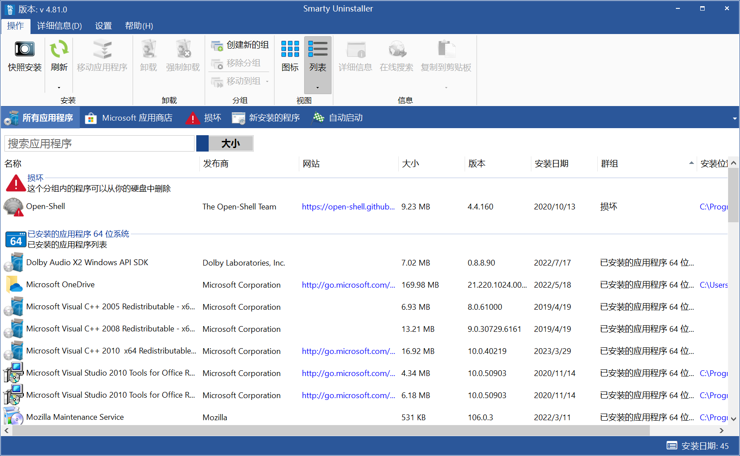Switch to Microsoft 应用商店 tab

point(129,118)
